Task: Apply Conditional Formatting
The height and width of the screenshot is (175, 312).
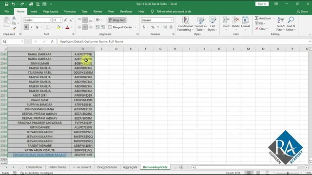Action: coord(185,24)
